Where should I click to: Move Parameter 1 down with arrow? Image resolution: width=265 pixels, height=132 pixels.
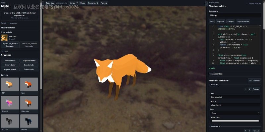[x=250, y=89]
